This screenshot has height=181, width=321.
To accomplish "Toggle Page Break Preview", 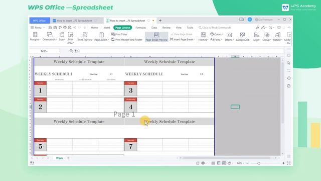I will [x=156, y=37].
